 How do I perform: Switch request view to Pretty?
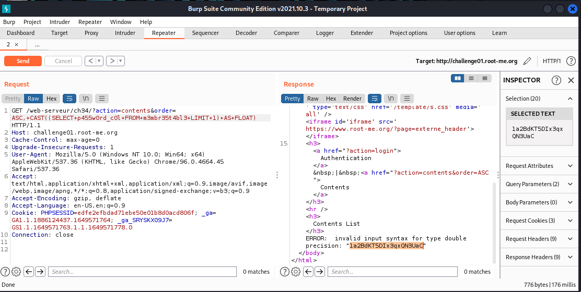(x=13, y=99)
